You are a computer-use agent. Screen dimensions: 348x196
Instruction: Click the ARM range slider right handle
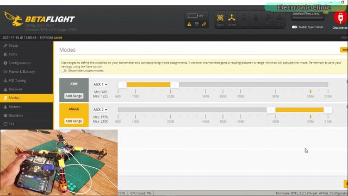[175, 85]
